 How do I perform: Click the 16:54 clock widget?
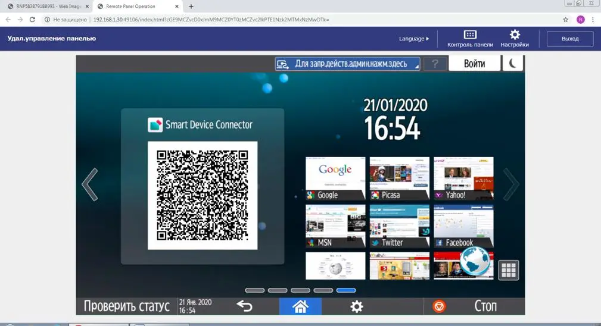392,128
